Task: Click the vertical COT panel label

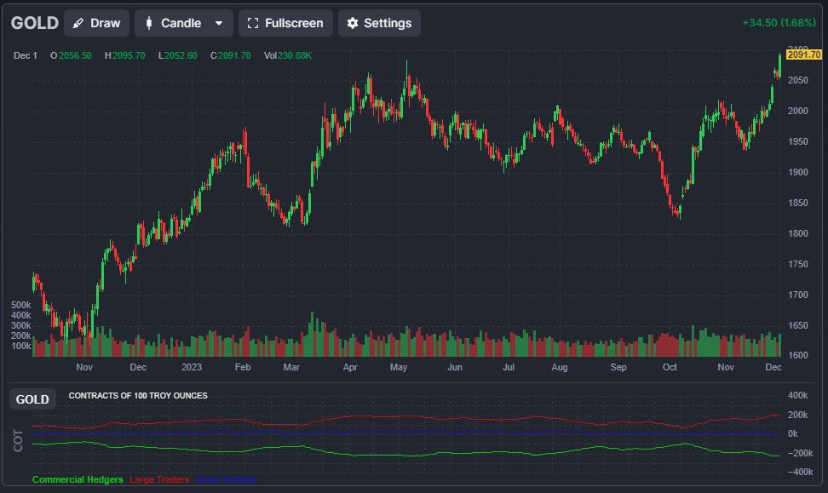Action: 19,439
